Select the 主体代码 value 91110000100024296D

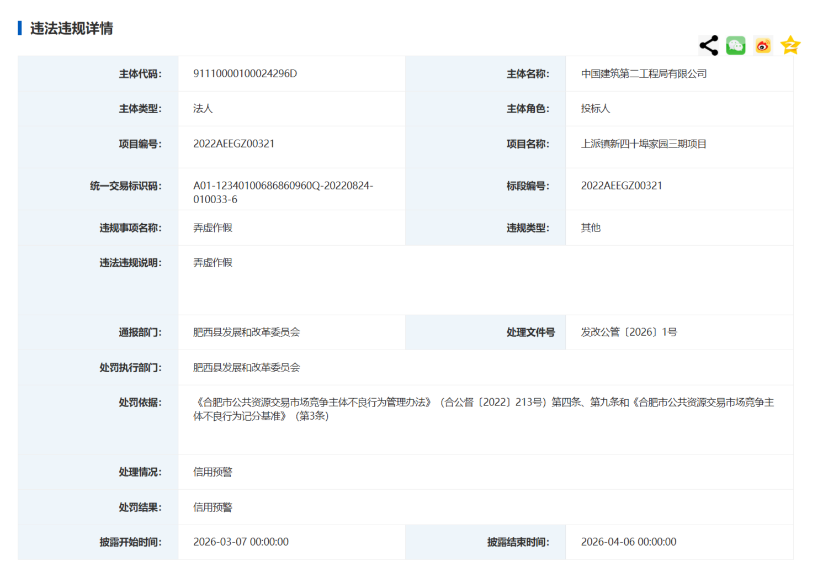(x=245, y=73)
